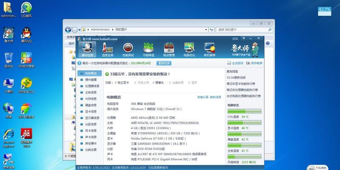Viewport: 340px width, 170px height.
Task: Open the 鲁大师 desktop shortcut
Action: coord(8,35)
